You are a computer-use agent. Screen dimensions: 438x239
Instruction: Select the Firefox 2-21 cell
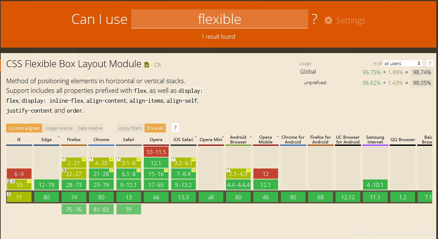[74, 163]
